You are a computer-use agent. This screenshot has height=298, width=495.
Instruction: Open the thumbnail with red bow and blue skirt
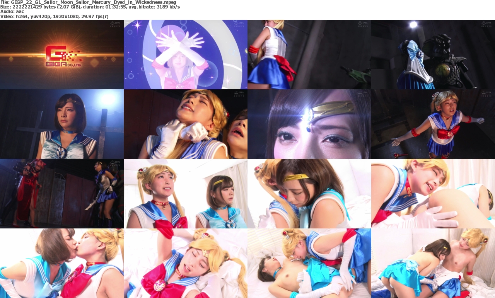coord(309,54)
